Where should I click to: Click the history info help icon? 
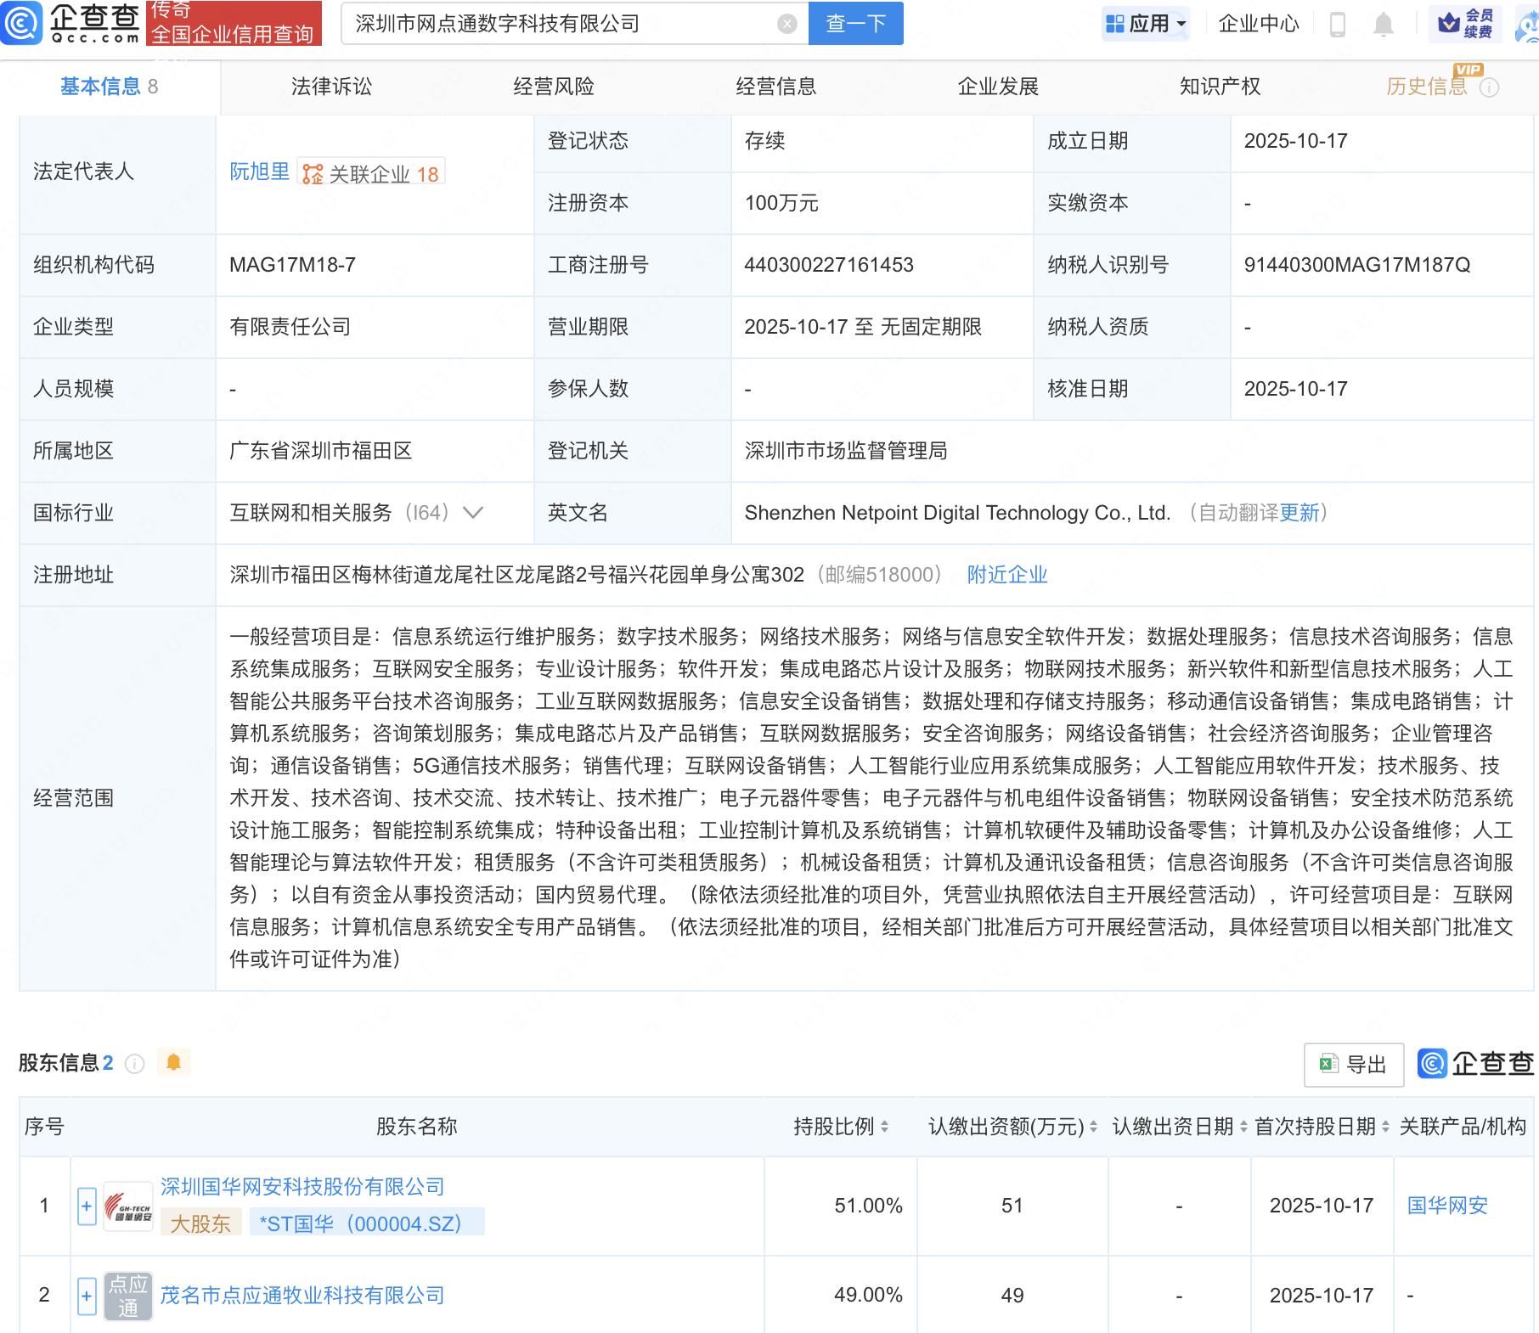(1489, 87)
